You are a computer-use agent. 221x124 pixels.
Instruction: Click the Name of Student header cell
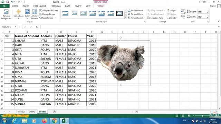(x=27, y=36)
